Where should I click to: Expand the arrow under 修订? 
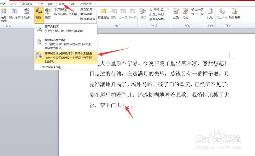coord(143,21)
